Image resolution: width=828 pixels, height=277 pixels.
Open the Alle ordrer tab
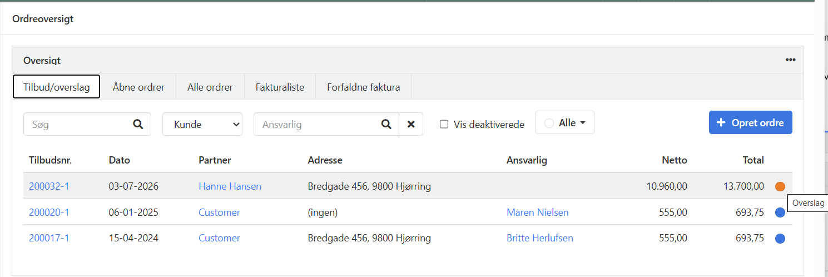tap(210, 87)
